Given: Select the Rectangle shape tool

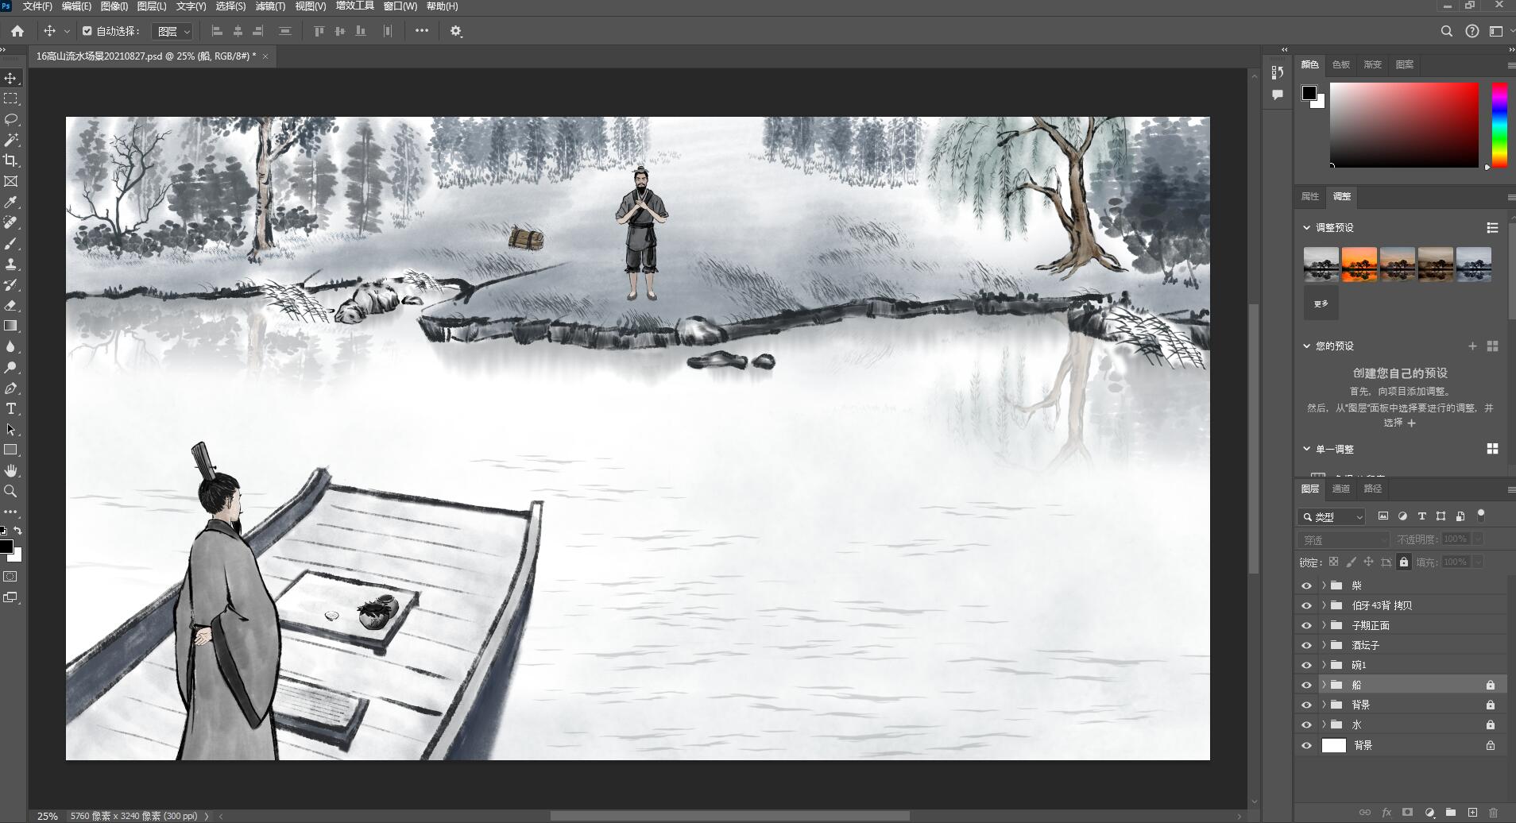Looking at the screenshot, I should click(x=11, y=450).
